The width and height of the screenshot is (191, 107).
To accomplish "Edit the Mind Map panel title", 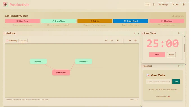I will coord(134,33).
